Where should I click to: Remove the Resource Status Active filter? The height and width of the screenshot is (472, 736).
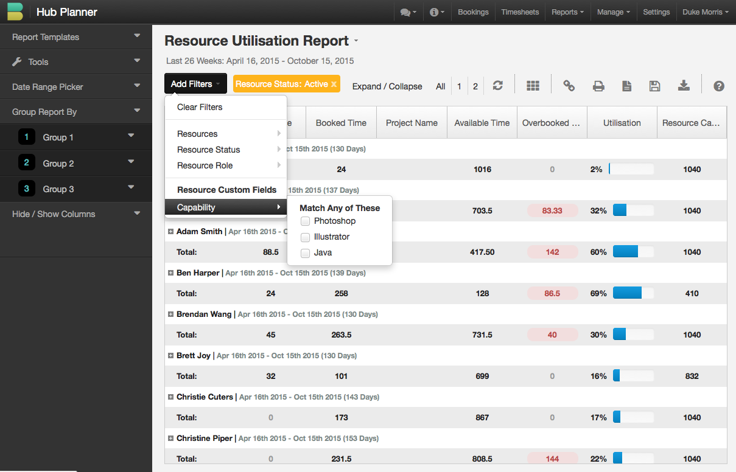click(334, 85)
